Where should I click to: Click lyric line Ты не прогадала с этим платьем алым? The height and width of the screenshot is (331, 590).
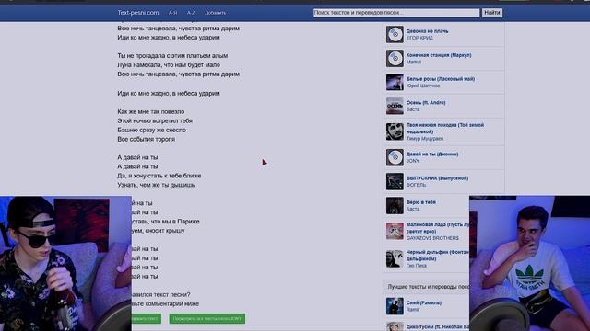[x=172, y=55]
